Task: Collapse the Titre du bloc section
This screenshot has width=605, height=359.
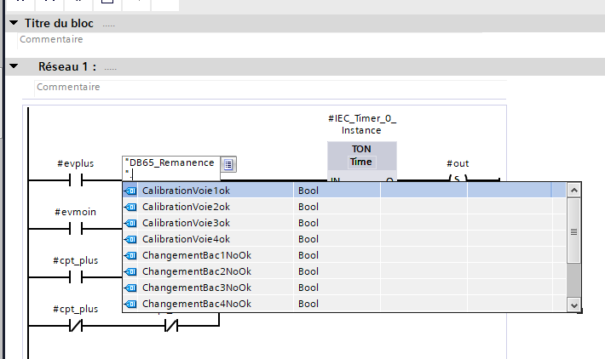Action: coord(13,24)
